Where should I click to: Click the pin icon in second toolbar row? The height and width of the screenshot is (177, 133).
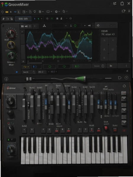4,19
